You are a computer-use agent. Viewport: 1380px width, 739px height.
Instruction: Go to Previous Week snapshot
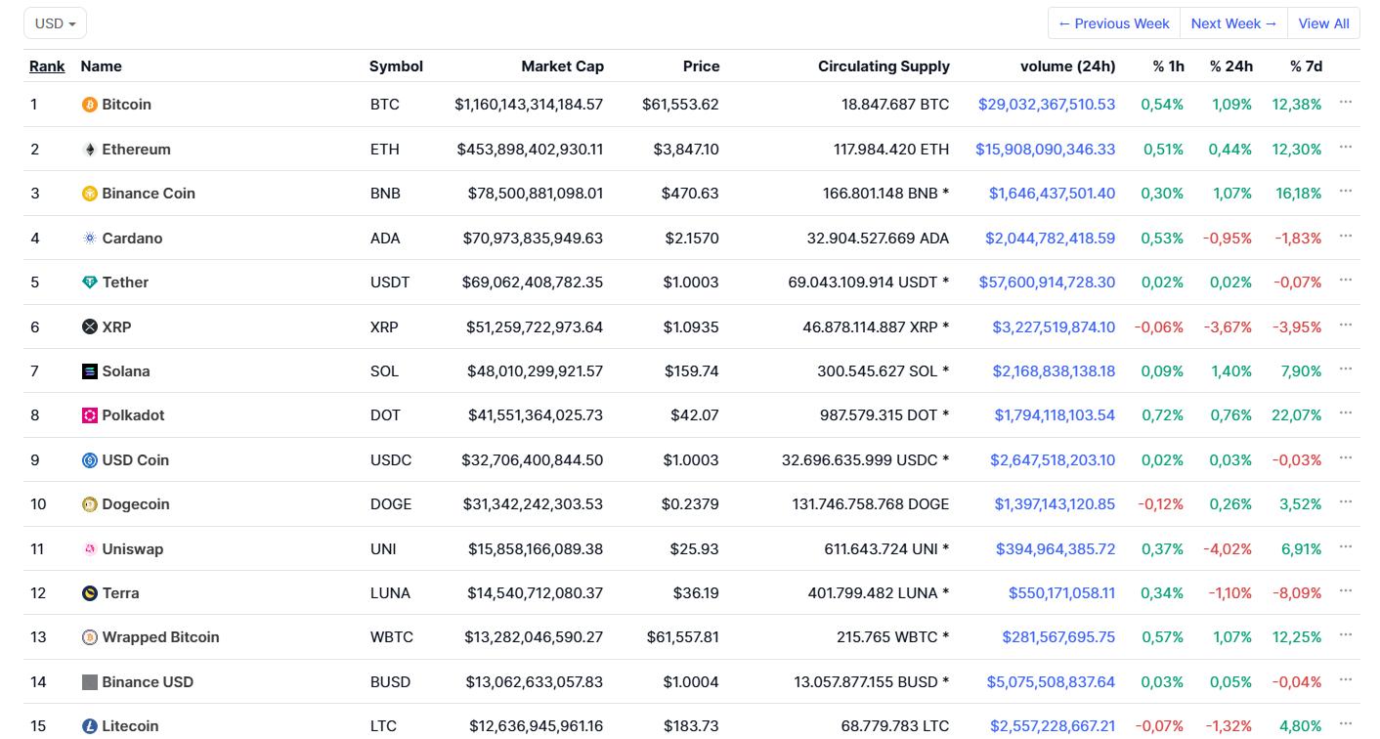pos(1113,23)
